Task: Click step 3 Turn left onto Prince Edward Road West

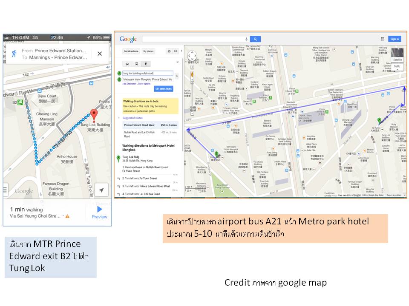Action: (x=146, y=186)
